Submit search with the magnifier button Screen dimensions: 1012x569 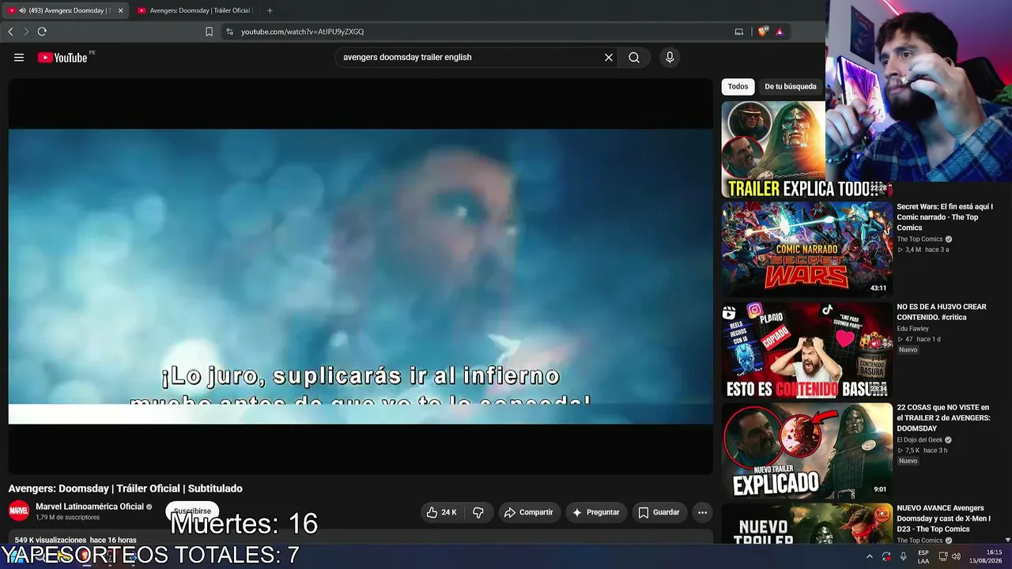634,58
